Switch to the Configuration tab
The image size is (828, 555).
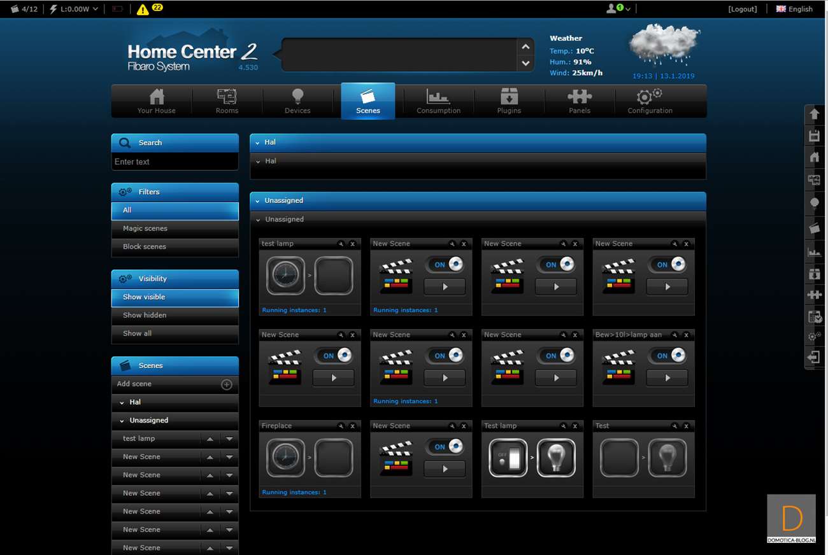click(x=650, y=101)
